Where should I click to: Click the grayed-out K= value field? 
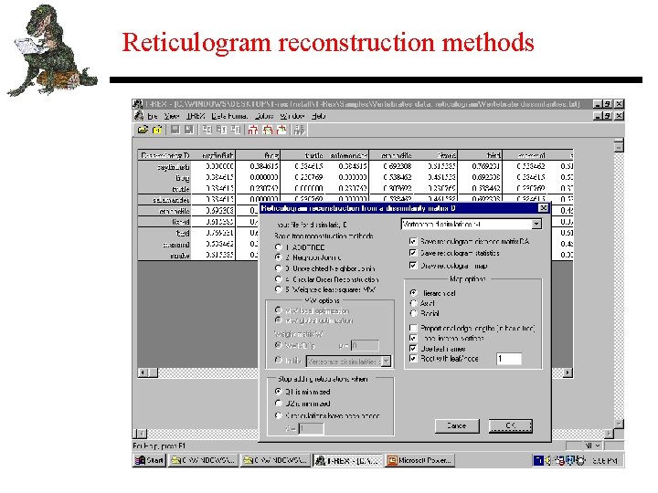point(311,428)
